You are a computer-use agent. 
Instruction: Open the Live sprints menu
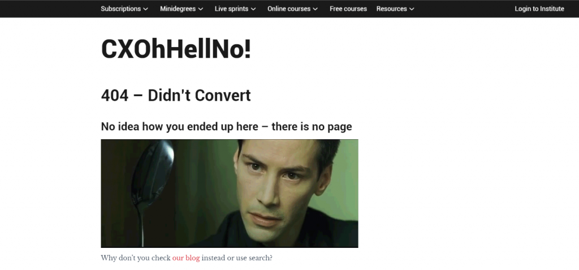[x=235, y=9]
